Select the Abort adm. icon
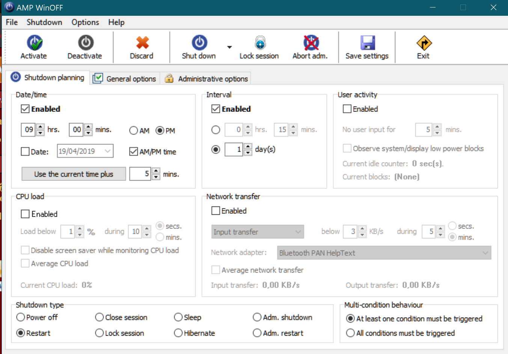 311,43
